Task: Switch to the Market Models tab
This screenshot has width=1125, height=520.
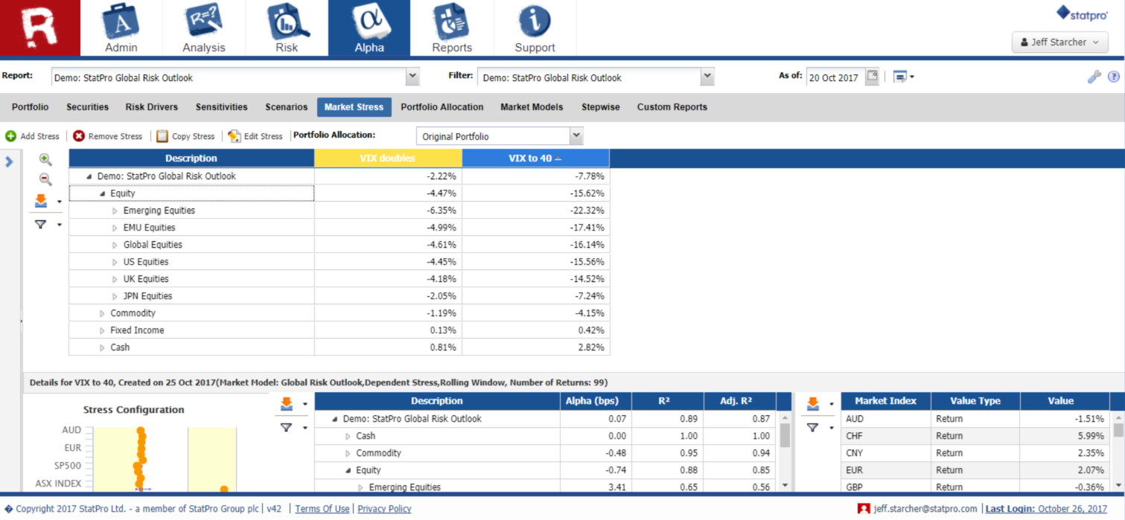Action: tap(532, 107)
